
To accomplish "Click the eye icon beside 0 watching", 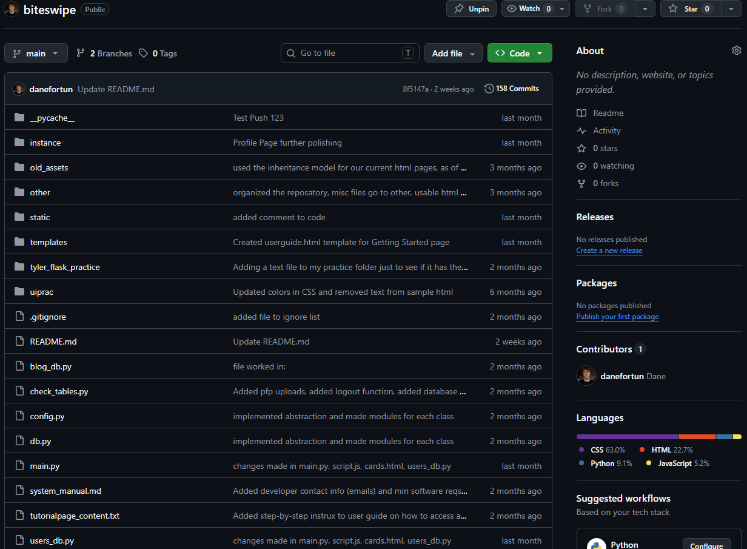I will 581,166.
